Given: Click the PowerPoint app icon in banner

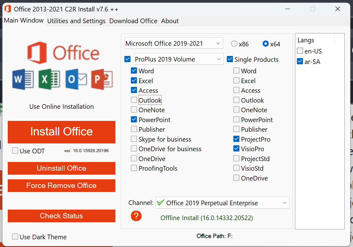Looking at the screenshot, I should [102, 79].
